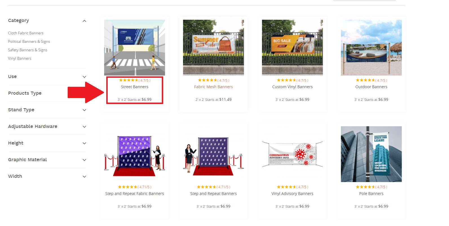
Task: Expand the Width filter chevron
Action: (84, 177)
